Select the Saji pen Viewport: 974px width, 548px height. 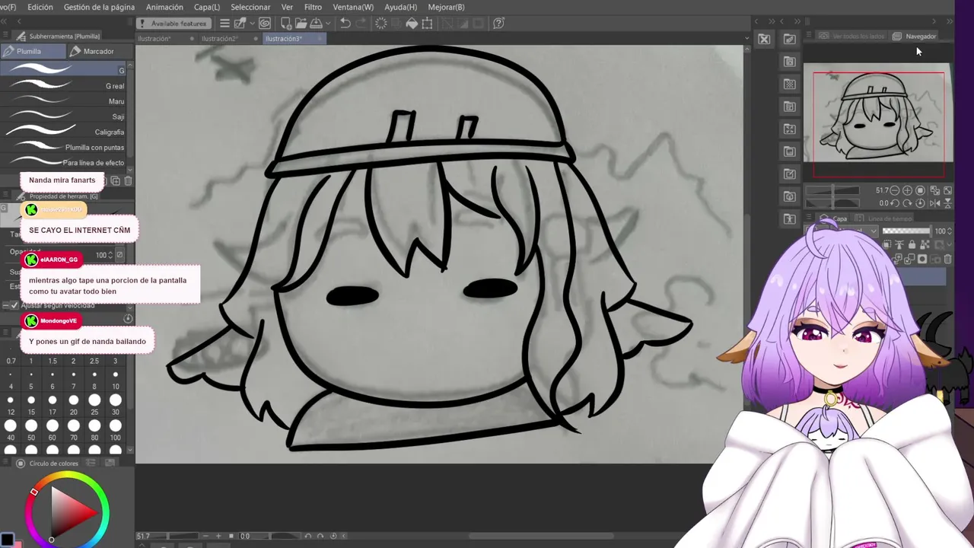(64, 116)
